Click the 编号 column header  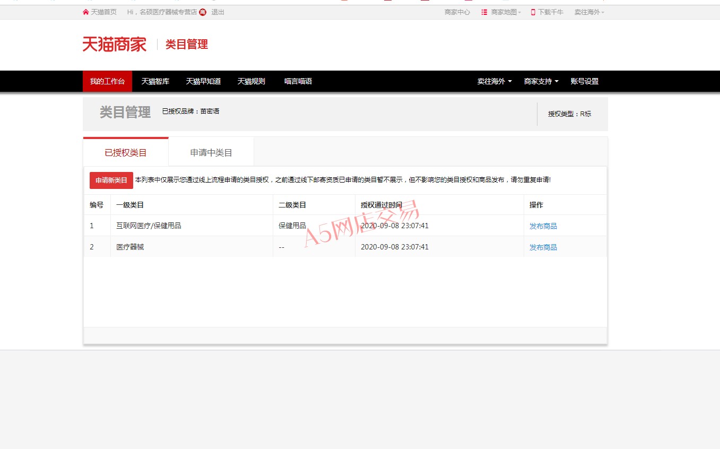(x=97, y=205)
